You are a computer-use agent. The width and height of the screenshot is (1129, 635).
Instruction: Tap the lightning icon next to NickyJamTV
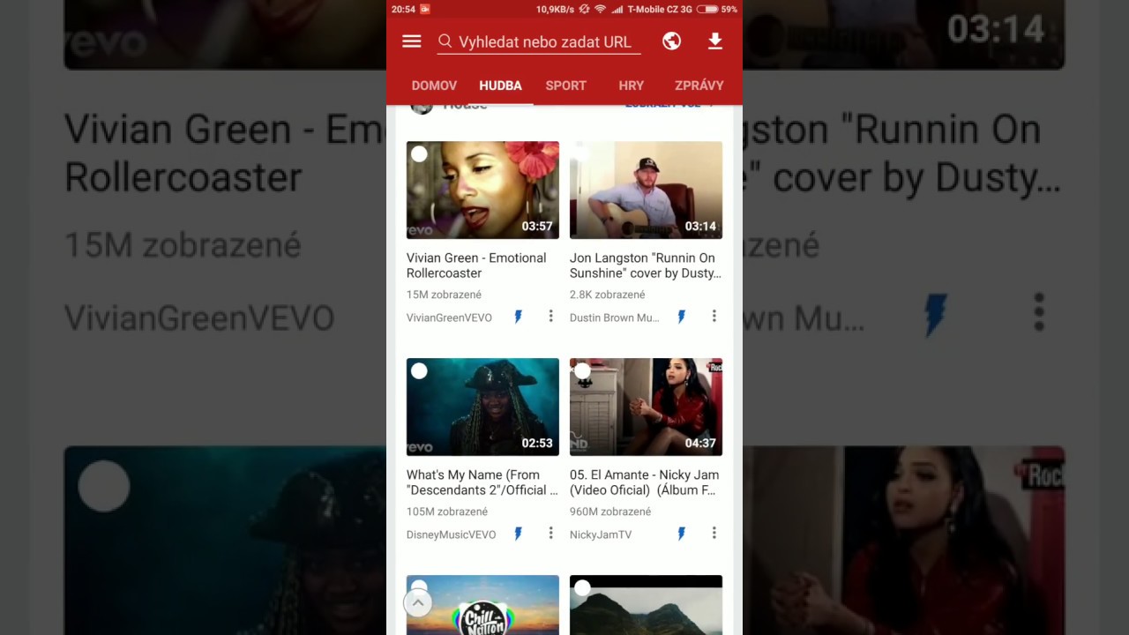(681, 534)
